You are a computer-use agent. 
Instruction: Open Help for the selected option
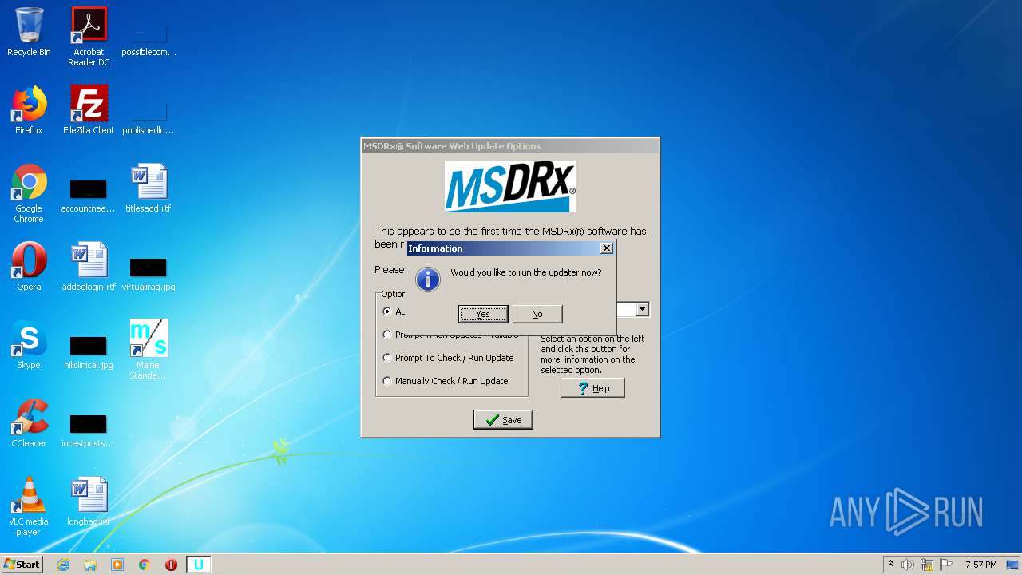pyautogui.click(x=592, y=388)
